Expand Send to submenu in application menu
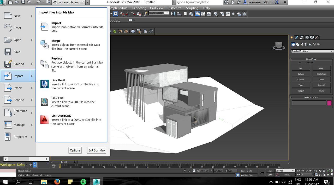 point(32,100)
